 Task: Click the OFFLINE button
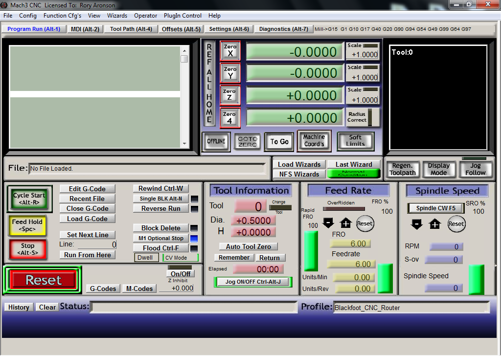[x=216, y=141]
